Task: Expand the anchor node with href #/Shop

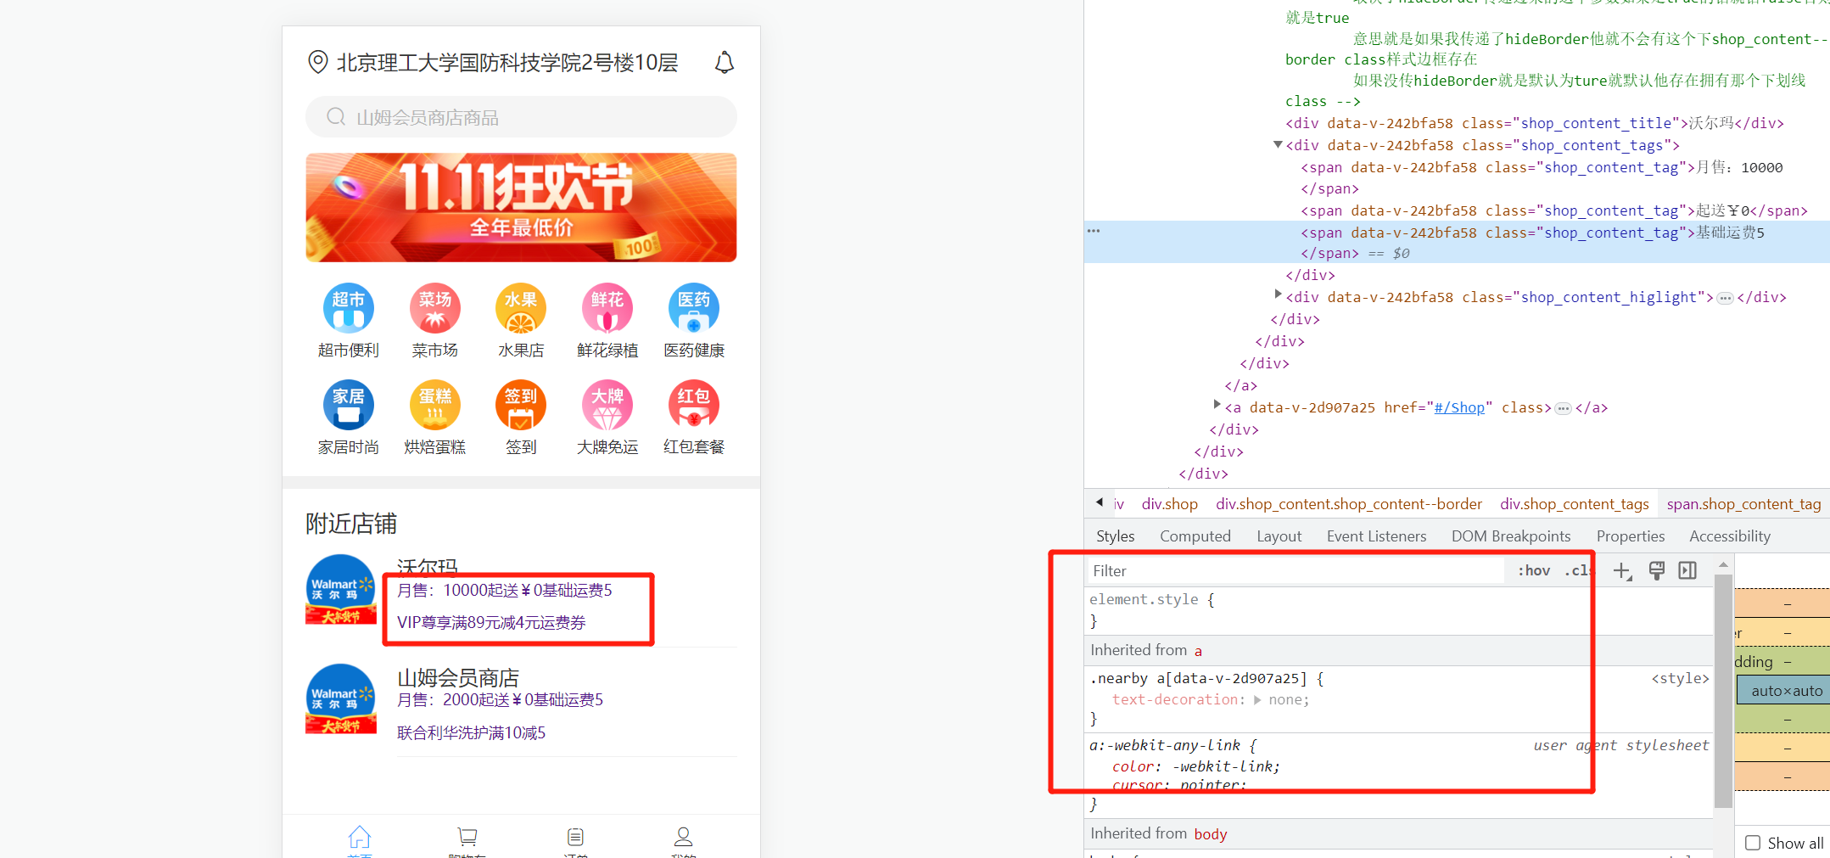Action: click(1217, 406)
